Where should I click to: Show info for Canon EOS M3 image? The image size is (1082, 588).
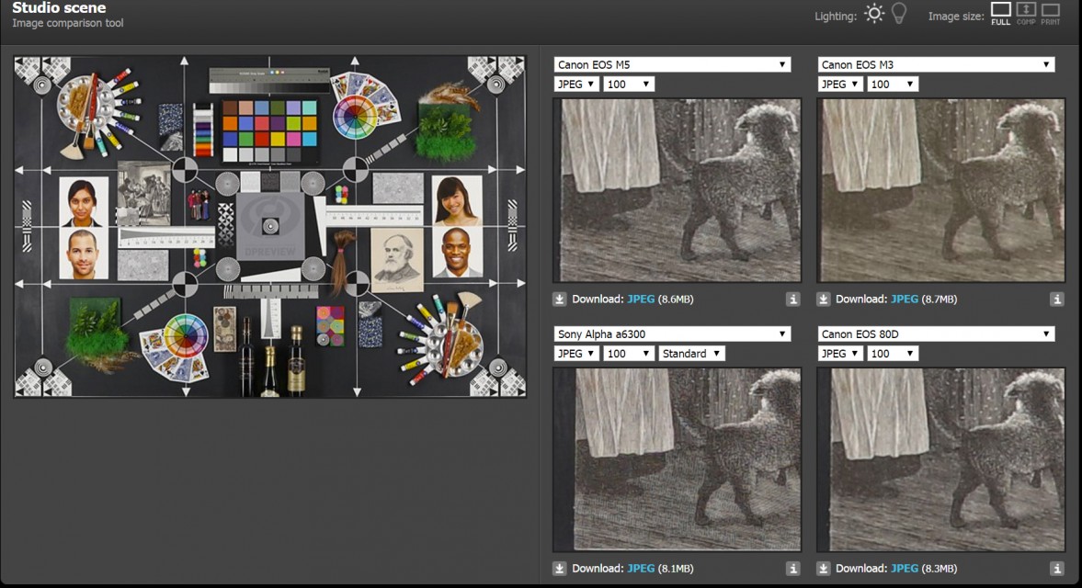(1057, 300)
